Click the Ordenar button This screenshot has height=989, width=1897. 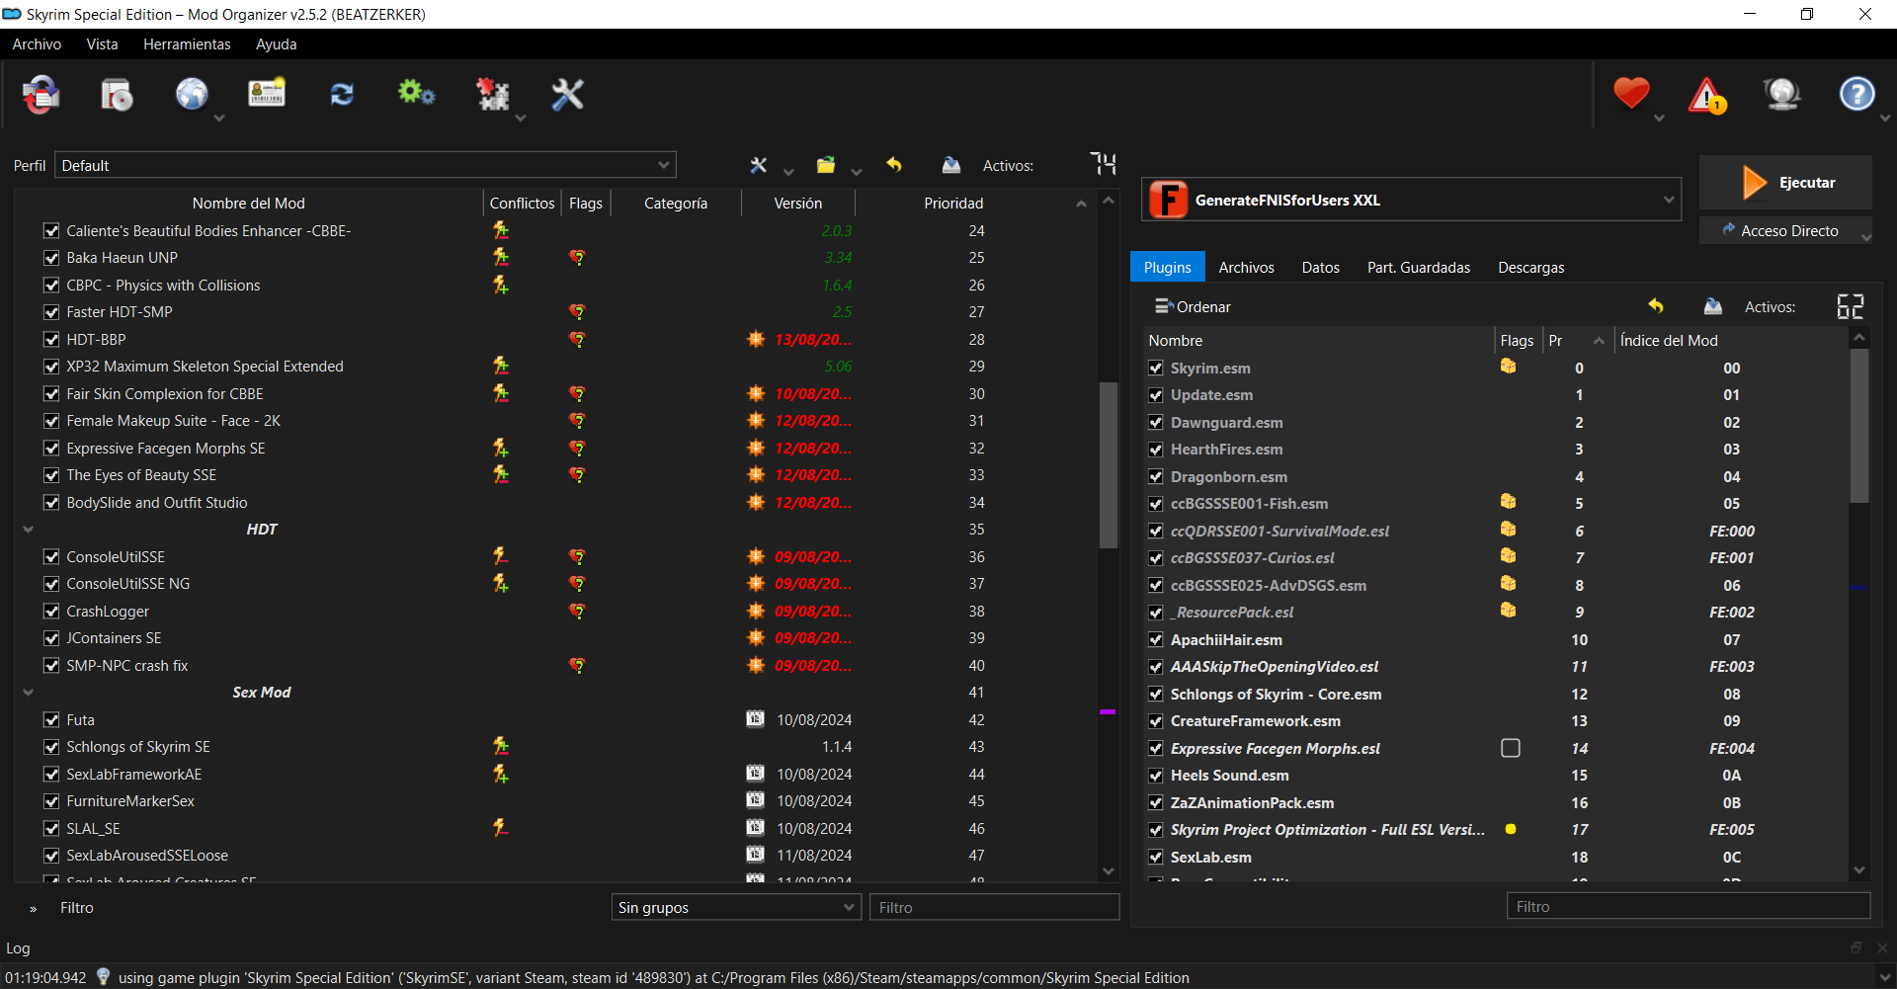point(1193,306)
